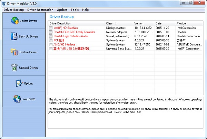Click the Driver Magician title bar icon

[4, 3]
